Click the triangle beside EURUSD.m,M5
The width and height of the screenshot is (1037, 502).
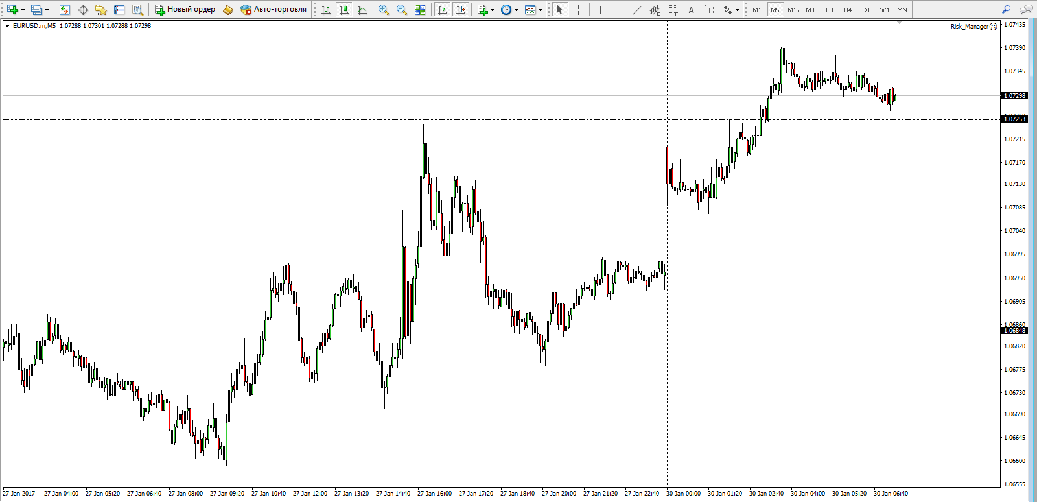tap(7, 26)
